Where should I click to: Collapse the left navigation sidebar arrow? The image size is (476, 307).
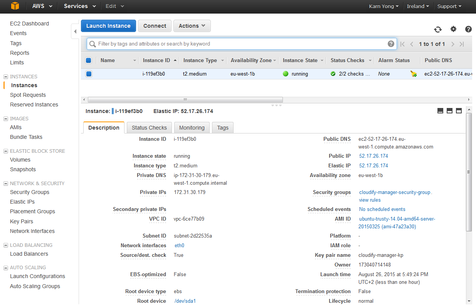pos(75,31)
